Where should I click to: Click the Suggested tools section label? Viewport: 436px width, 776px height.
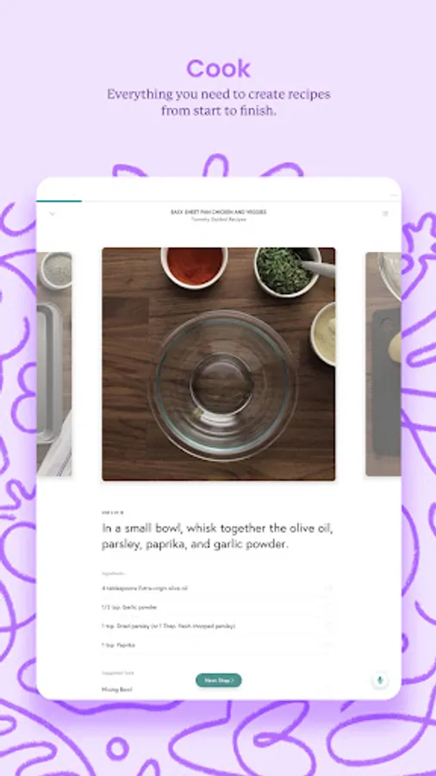pyautogui.click(x=118, y=673)
